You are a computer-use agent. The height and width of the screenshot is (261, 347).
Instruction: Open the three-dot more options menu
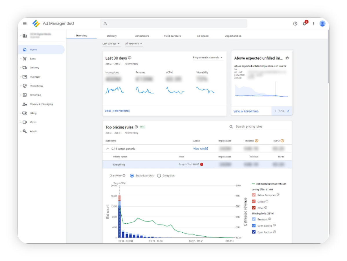[x=313, y=24]
